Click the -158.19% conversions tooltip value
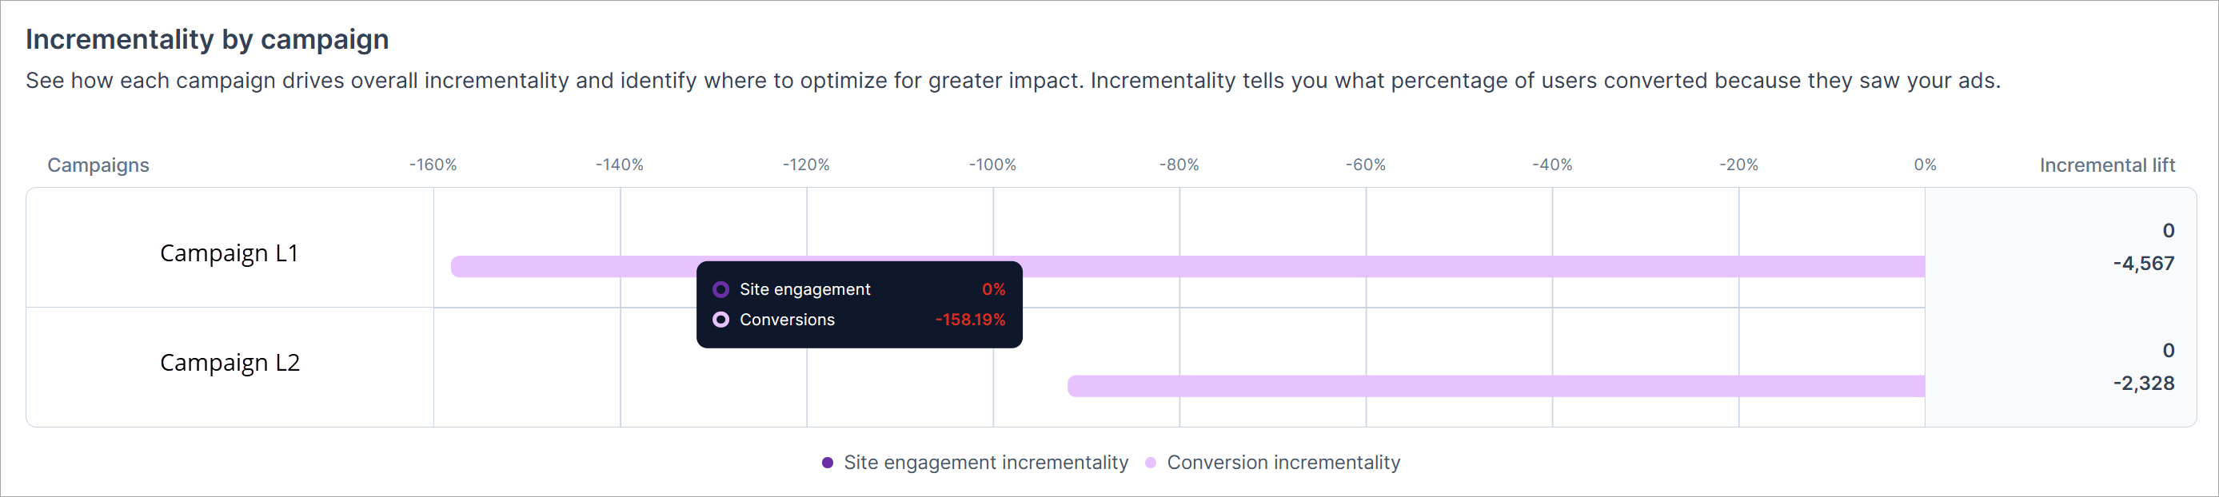The image size is (2219, 497). click(x=970, y=320)
